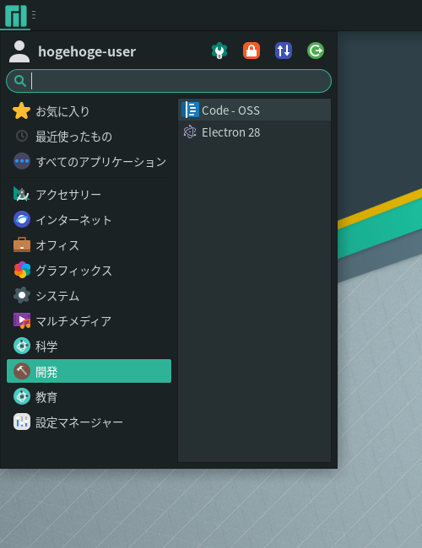
Task: Lock the screen with orange padlock icon
Action: tap(252, 51)
